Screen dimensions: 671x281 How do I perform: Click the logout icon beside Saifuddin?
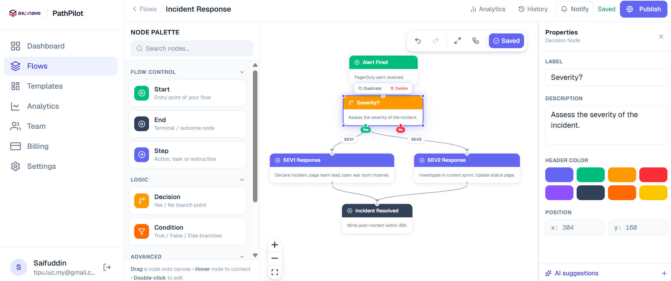[x=107, y=267]
